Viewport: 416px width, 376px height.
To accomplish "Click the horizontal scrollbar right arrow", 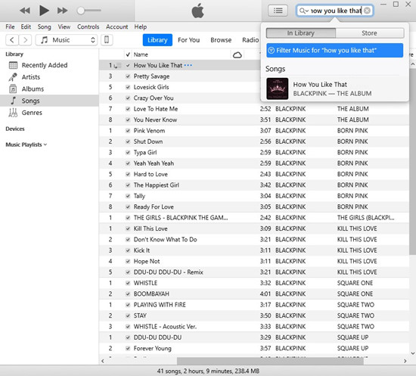I will pos(405,361).
